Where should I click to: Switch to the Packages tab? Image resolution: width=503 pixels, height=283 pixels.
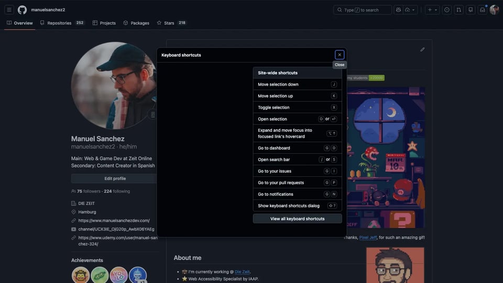pyautogui.click(x=136, y=23)
